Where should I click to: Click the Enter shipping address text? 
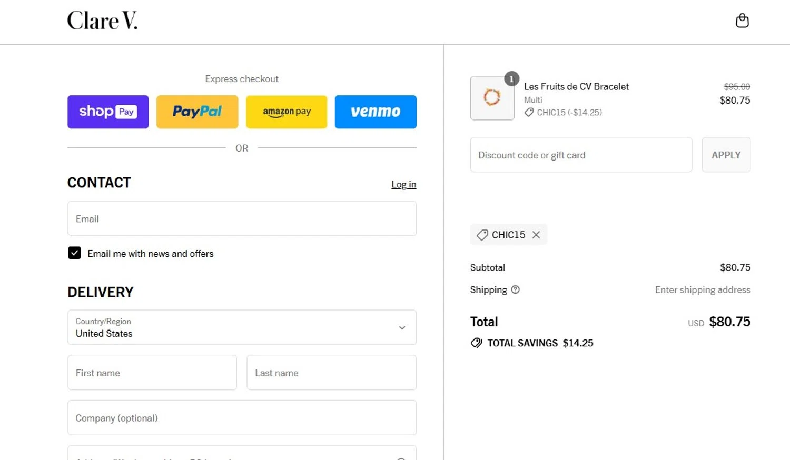(703, 289)
